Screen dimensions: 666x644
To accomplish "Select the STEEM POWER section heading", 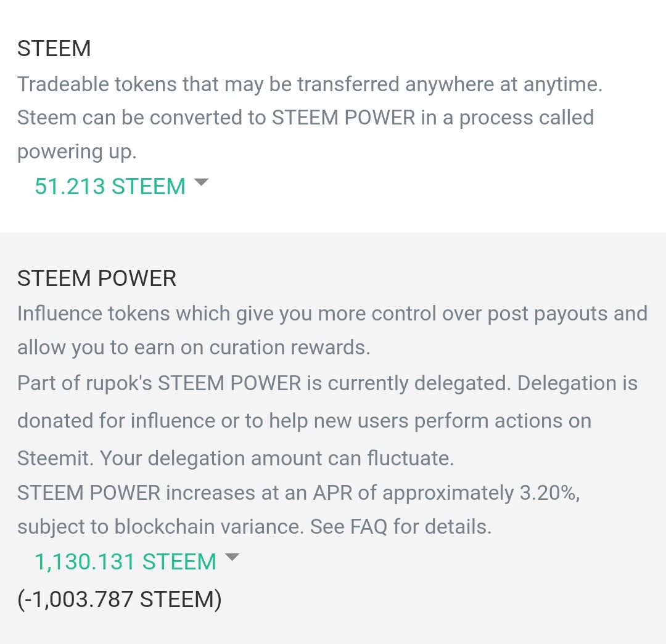I will tap(97, 279).
